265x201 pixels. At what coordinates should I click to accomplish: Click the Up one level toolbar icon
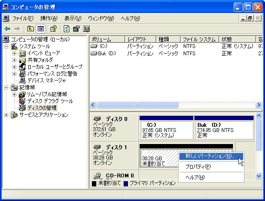click(30, 29)
